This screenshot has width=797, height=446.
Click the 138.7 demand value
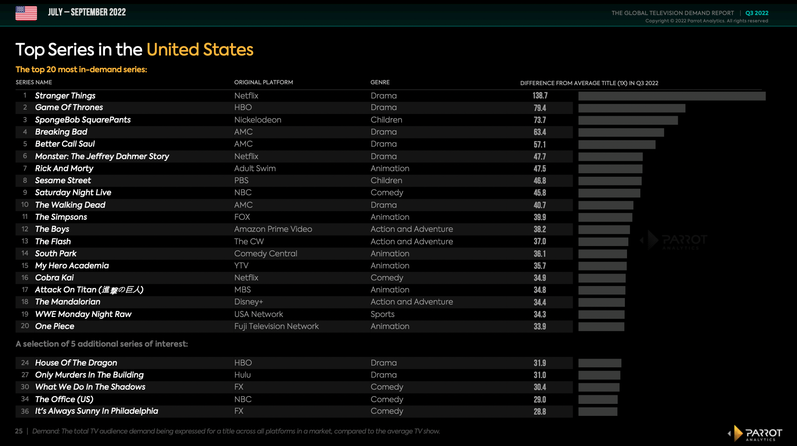pyautogui.click(x=540, y=95)
